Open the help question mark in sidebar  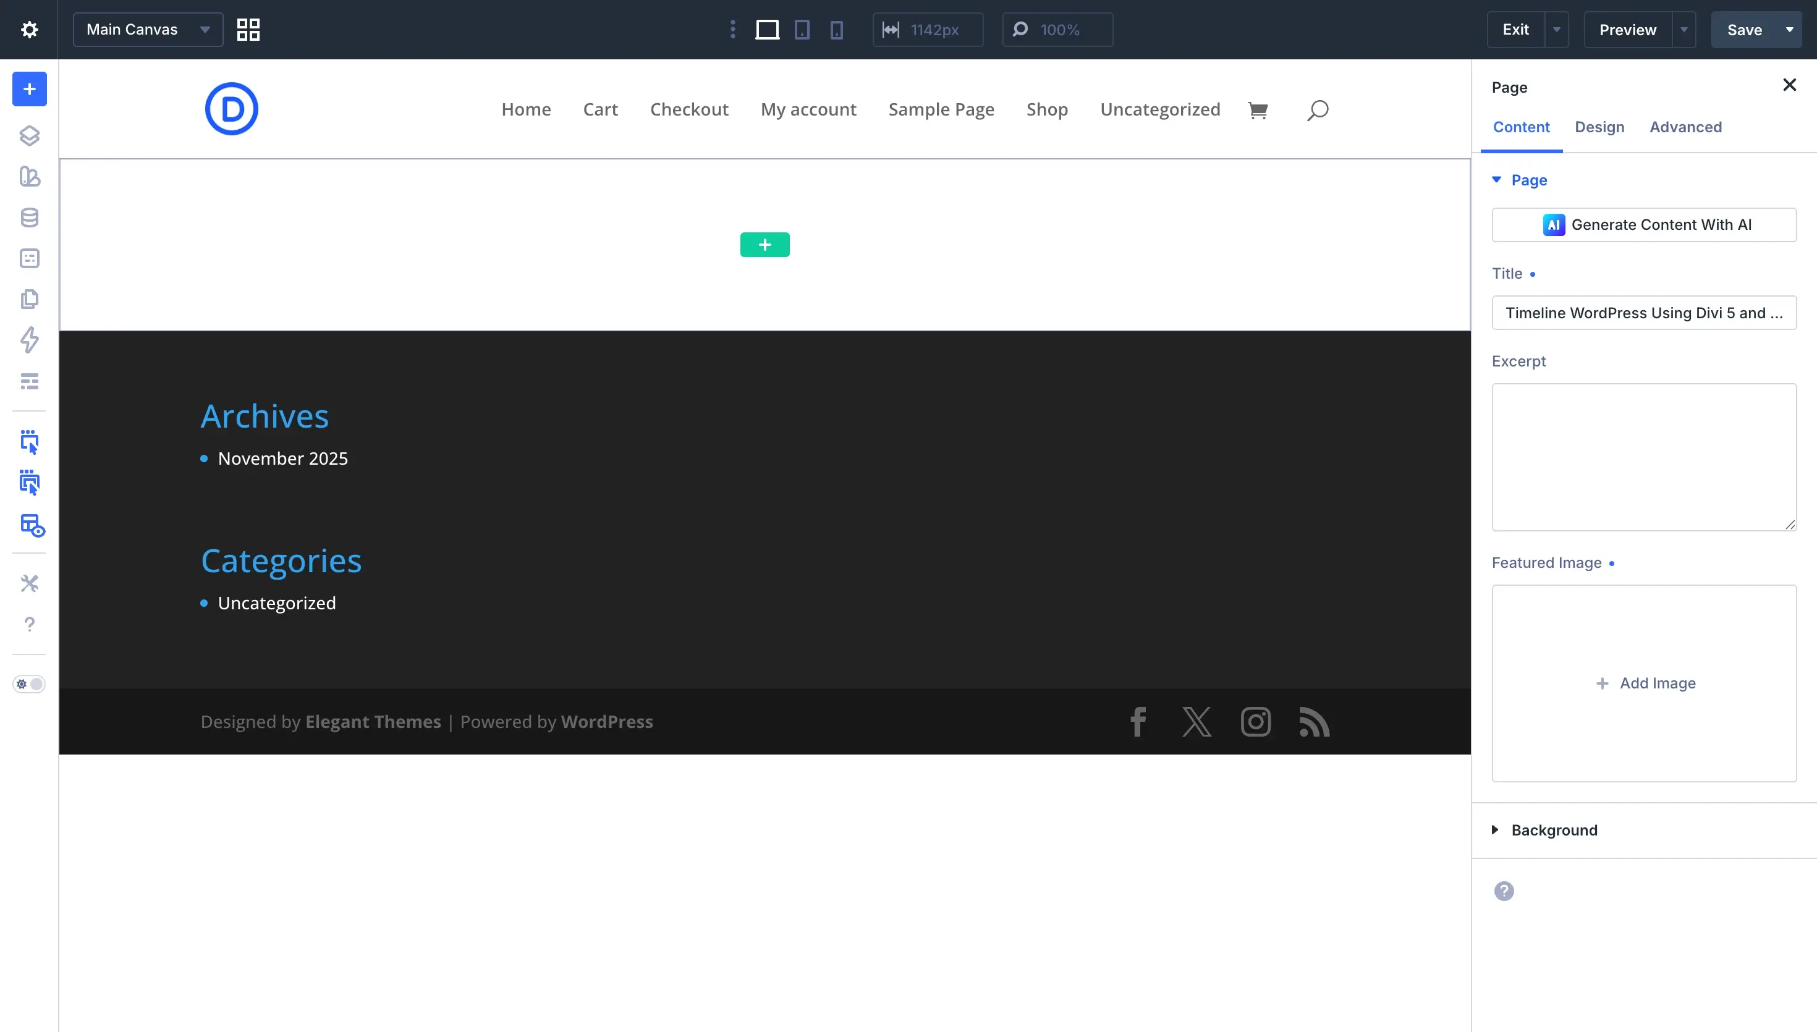29,624
